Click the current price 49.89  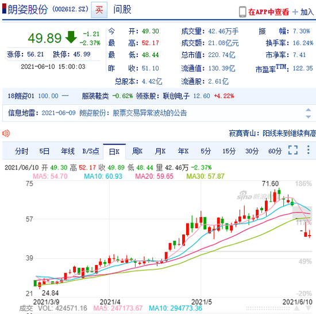[x=45, y=38]
